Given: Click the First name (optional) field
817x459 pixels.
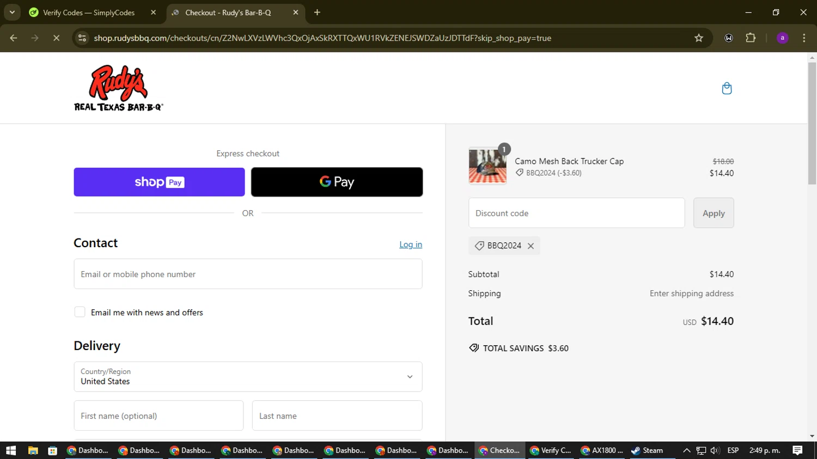Looking at the screenshot, I should [x=158, y=415].
